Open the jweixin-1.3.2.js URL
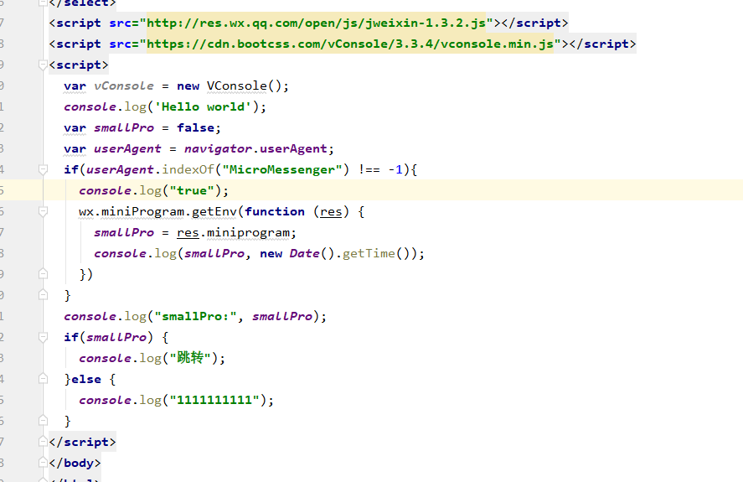Viewport: 743px width, 482px height. [316, 23]
